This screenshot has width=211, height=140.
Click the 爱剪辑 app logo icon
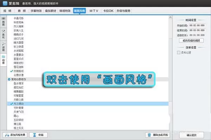pyautogui.click(x=5, y=3)
